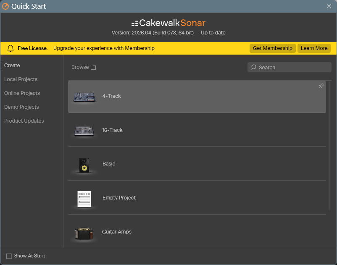Click the Cakewalk logo in the title bar
The width and height of the screenshot is (337, 265).
[5, 6]
